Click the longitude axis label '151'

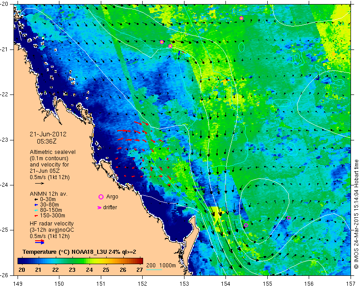(x=101, y=284)
